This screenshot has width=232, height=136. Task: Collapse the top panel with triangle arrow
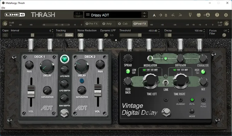pos(116,40)
